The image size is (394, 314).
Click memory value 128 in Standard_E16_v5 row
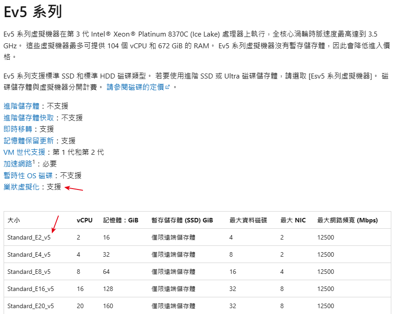pyautogui.click(x=108, y=289)
